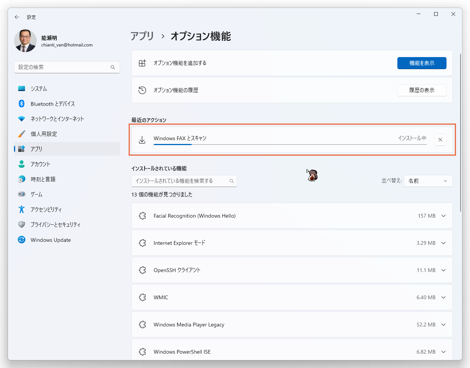
Task: Click the add optional feature grid icon
Action: tap(142, 63)
